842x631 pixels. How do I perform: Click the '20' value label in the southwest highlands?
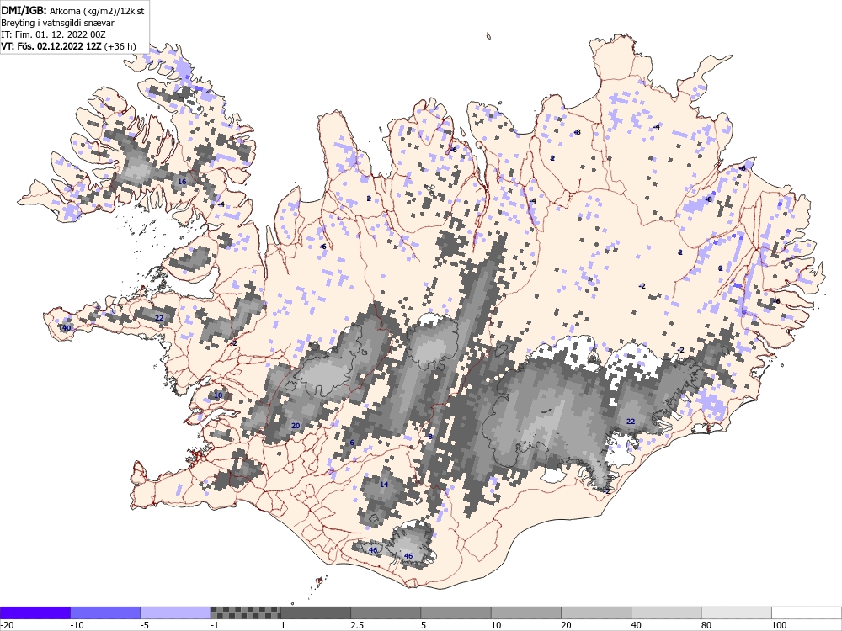[x=296, y=426]
